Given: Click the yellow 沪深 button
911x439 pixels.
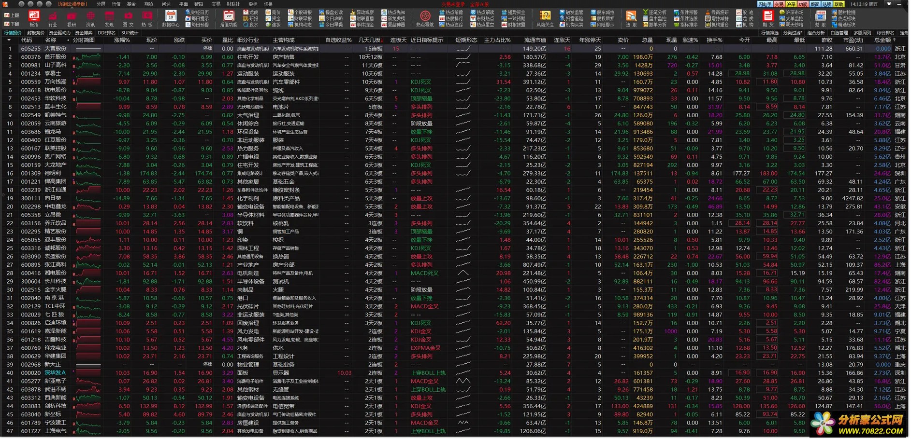Looking at the screenshot, I should coord(791,4).
